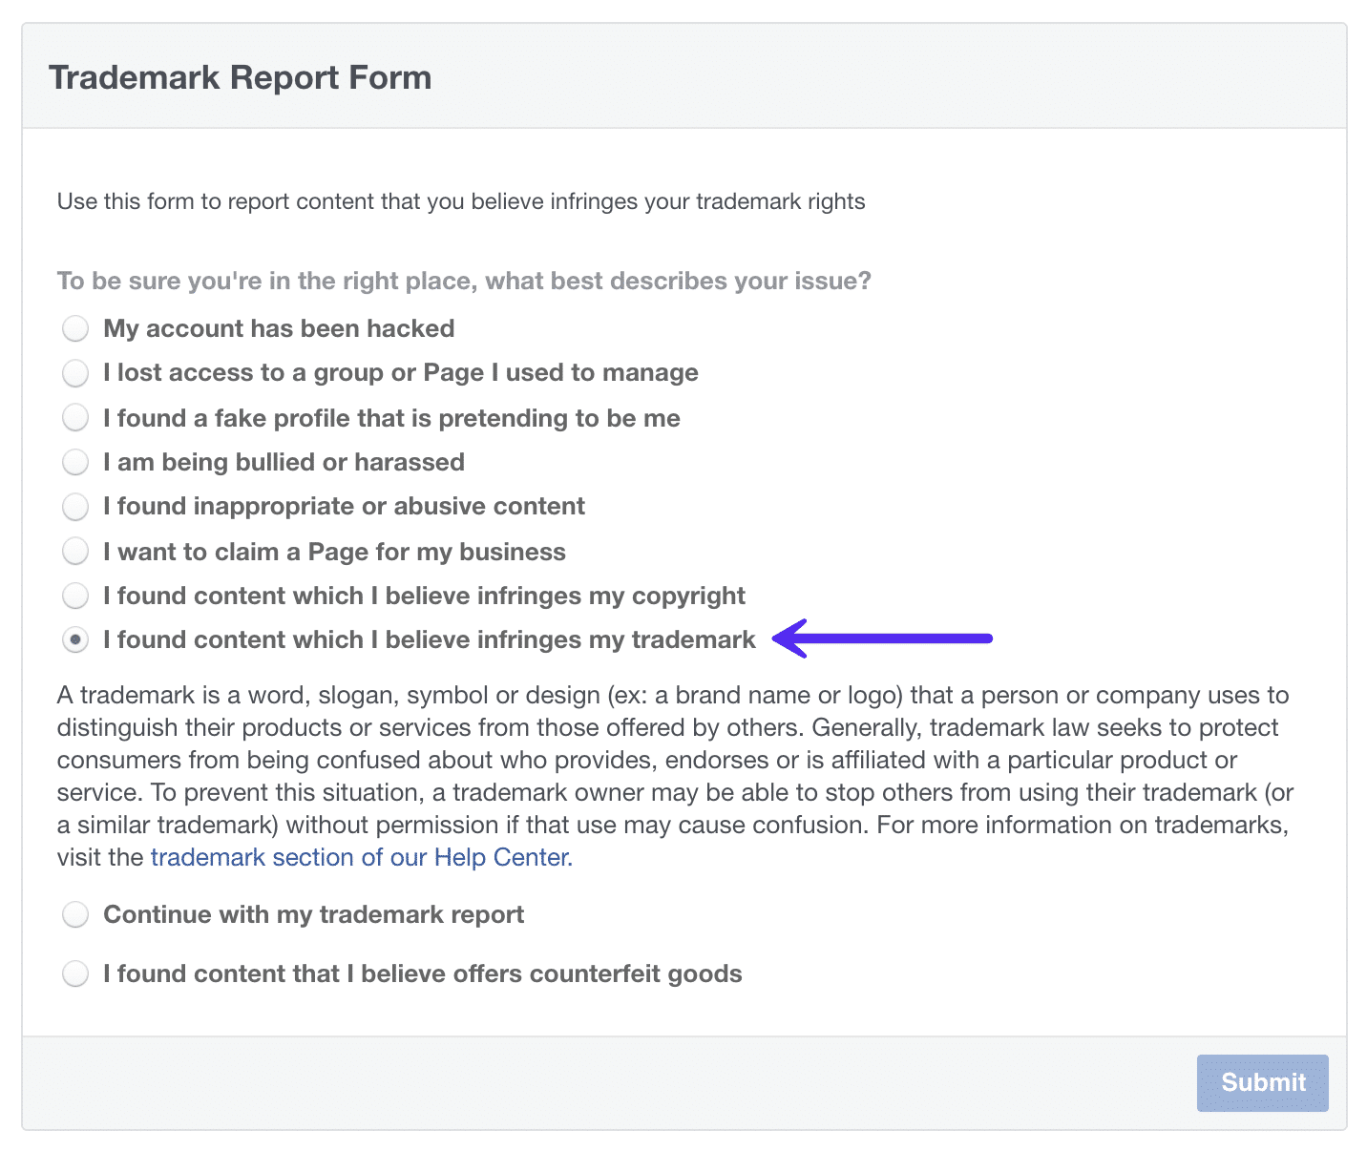The image size is (1367, 1151).
Task: Choose the counterfeit goods radio button
Action: pos(75,974)
